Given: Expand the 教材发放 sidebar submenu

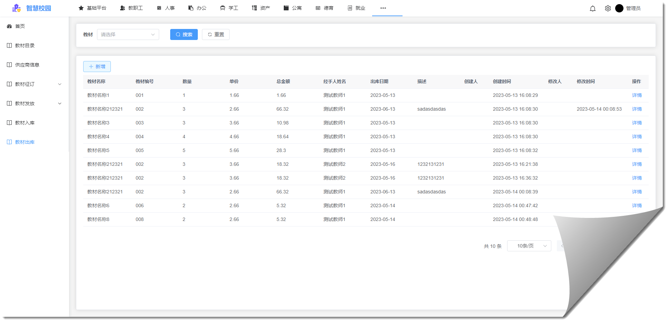Looking at the screenshot, I should coord(59,103).
